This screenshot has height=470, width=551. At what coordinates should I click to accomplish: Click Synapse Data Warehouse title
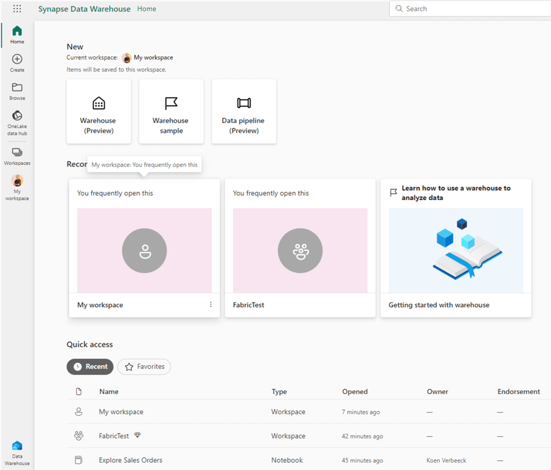pyautogui.click(x=84, y=9)
